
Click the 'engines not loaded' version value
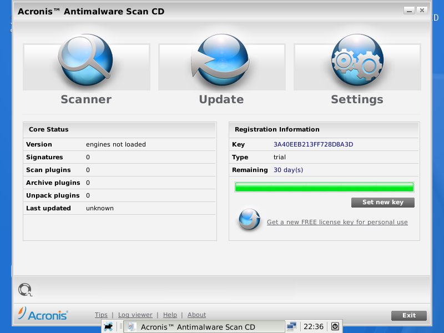pyautogui.click(x=116, y=144)
